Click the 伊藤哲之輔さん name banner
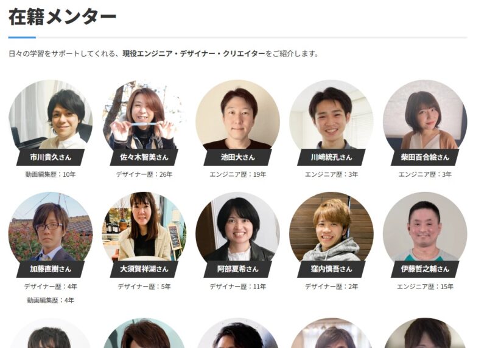 [425, 269]
